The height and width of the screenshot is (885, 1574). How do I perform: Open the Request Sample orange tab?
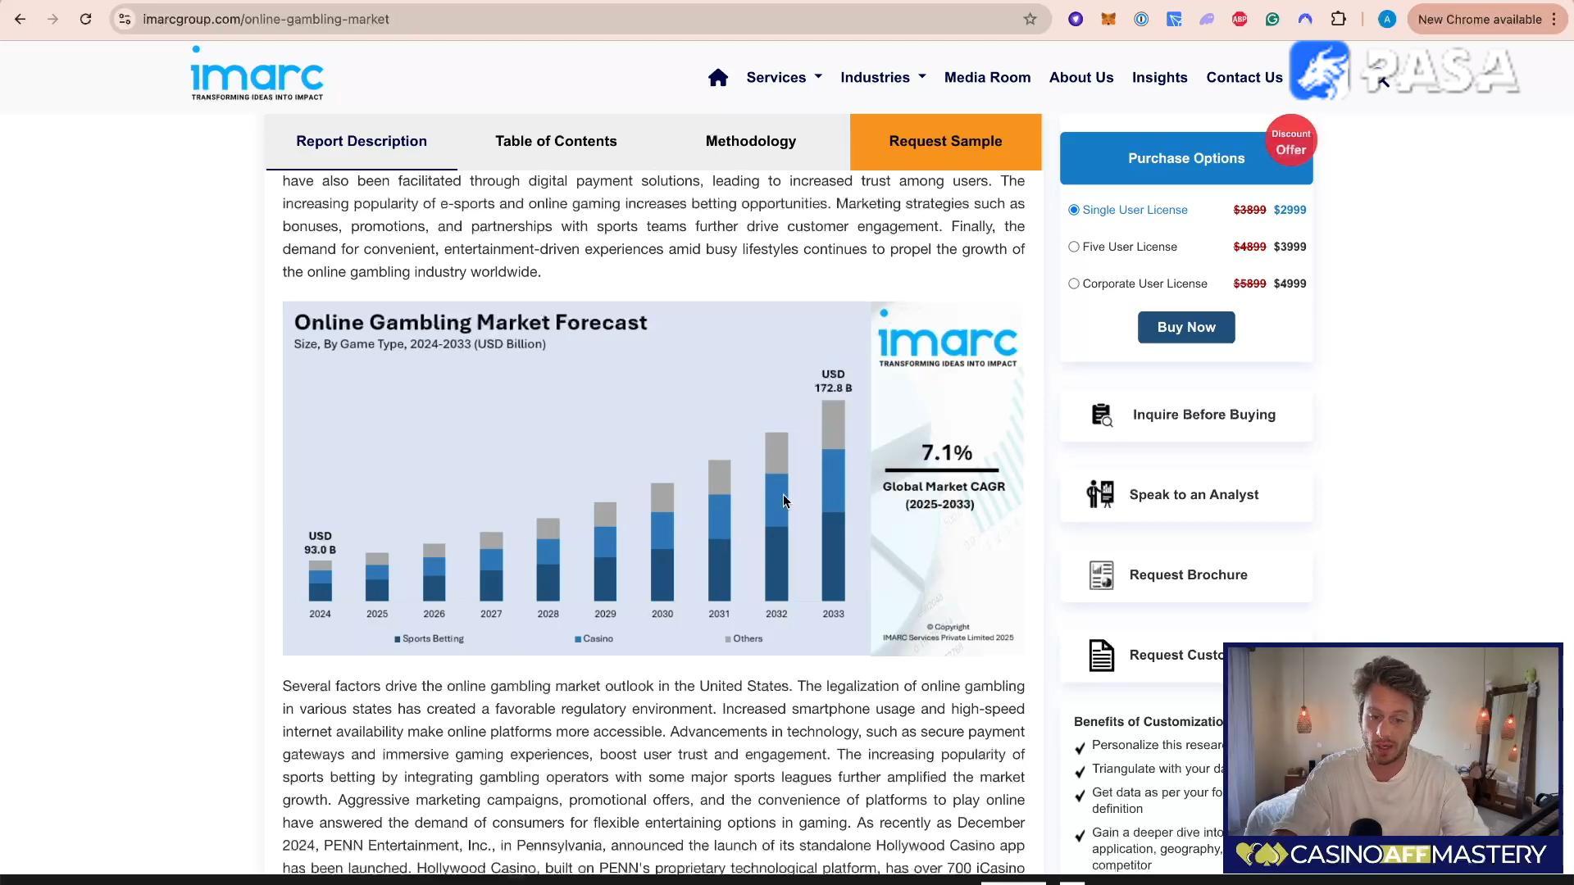[x=945, y=141]
